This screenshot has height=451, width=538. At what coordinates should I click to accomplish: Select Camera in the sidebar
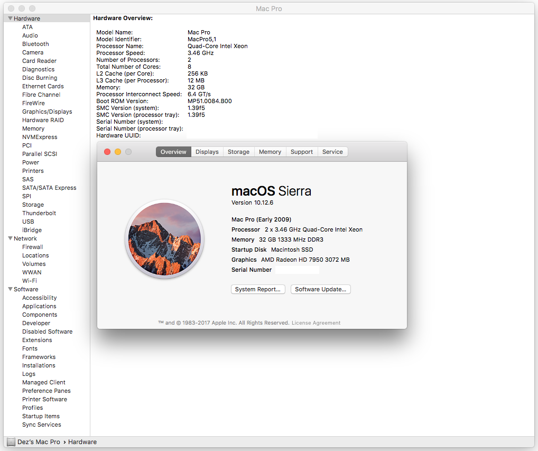(33, 52)
